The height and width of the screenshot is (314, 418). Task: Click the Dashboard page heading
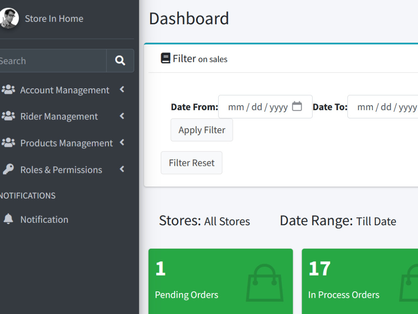pyautogui.click(x=189, y=19)
